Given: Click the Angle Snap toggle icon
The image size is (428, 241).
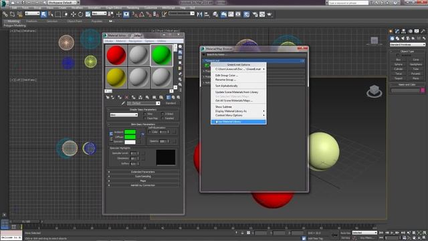Looking at the screenshot, I should (x=142, y=14).
